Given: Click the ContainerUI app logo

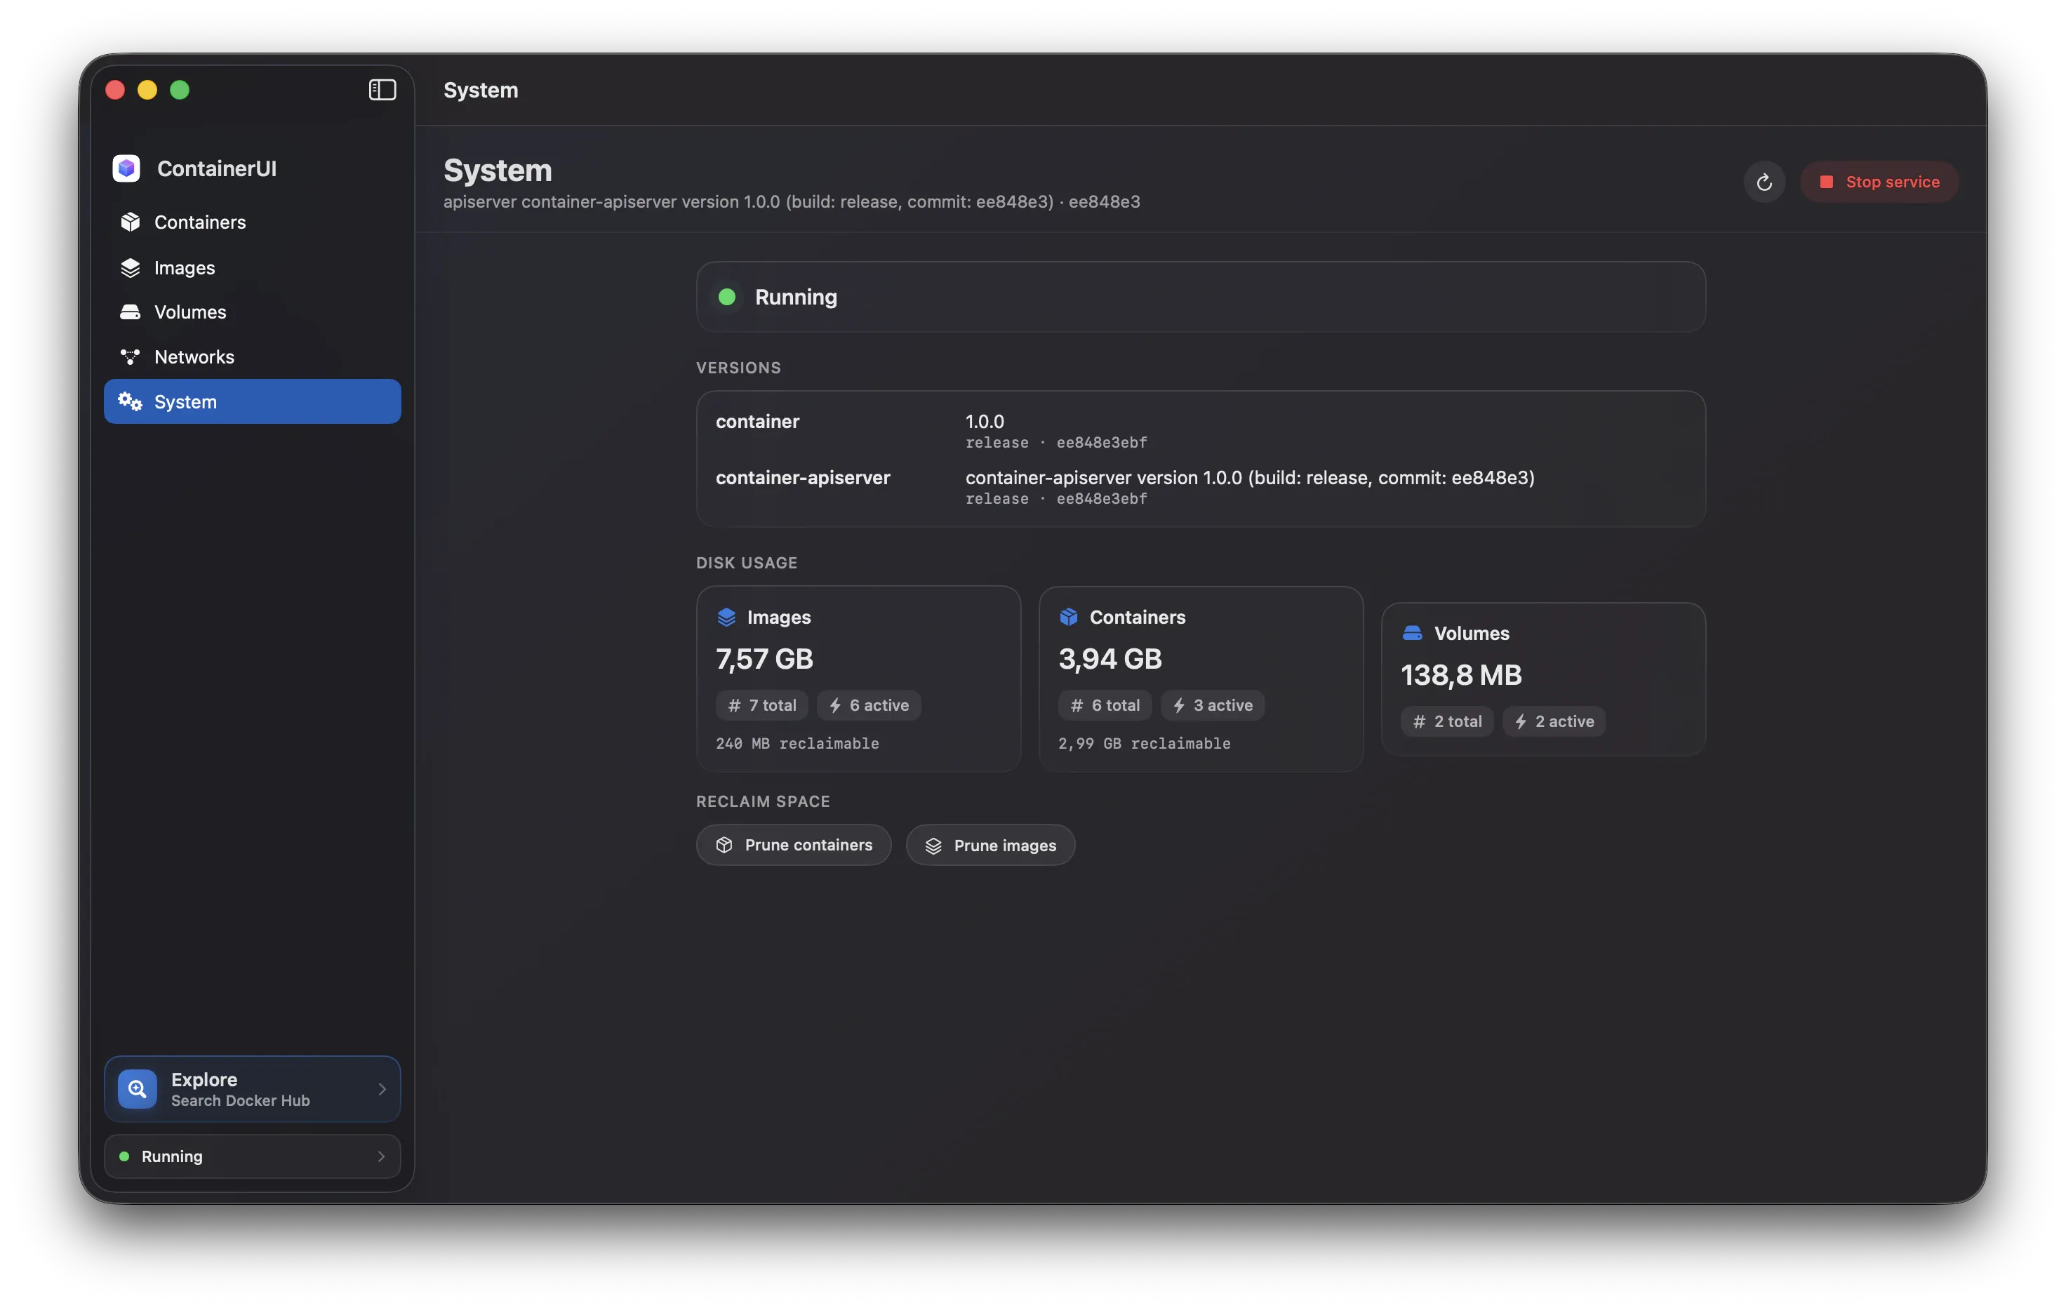Looking at the screenshot, I should 126,168.
